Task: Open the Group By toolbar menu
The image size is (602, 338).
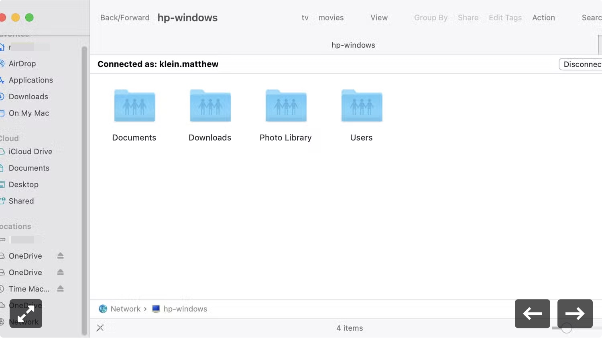Action: (431, 18)
